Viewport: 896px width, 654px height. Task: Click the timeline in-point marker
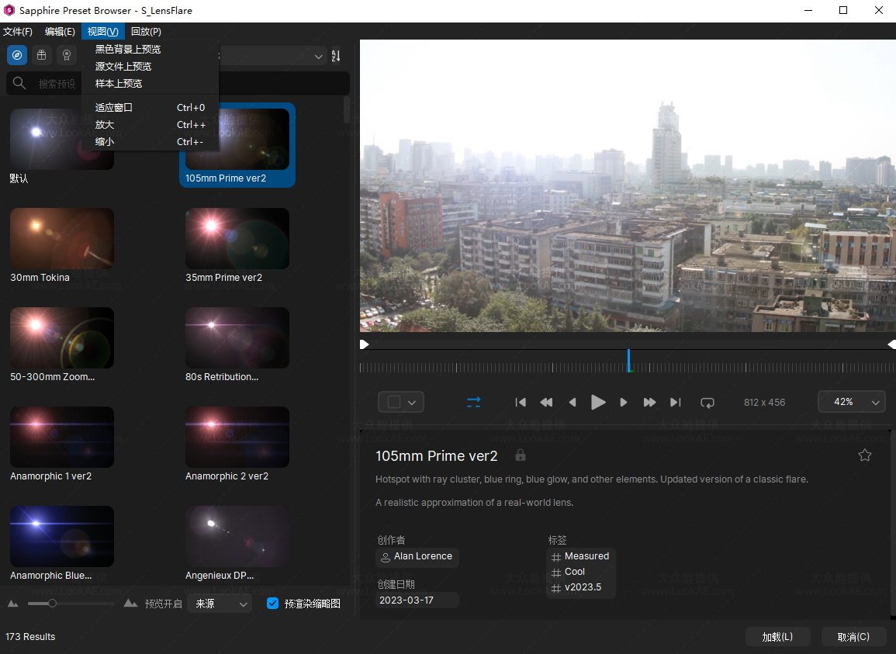(364, 344)
